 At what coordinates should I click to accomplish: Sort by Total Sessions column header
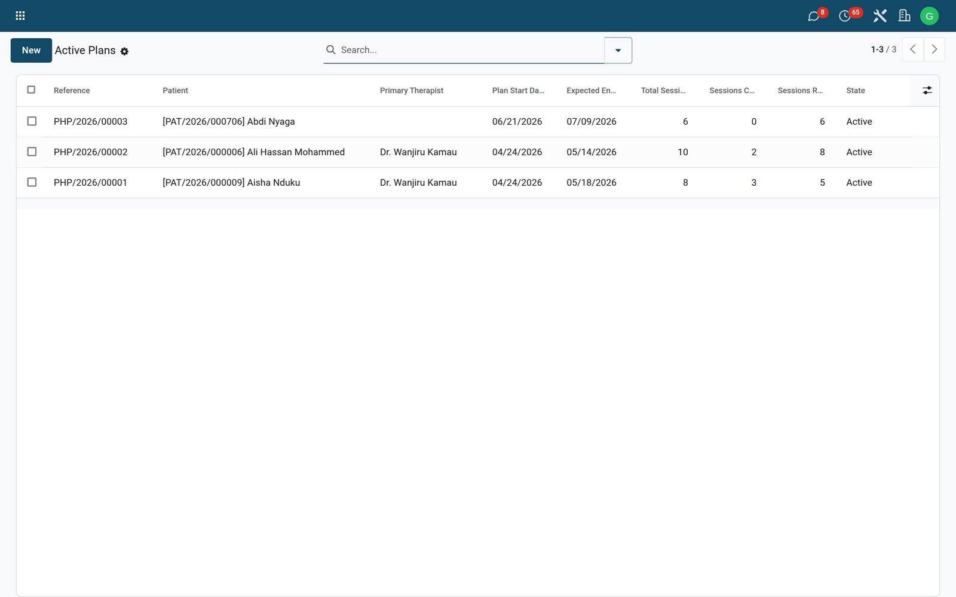[663, 91]
